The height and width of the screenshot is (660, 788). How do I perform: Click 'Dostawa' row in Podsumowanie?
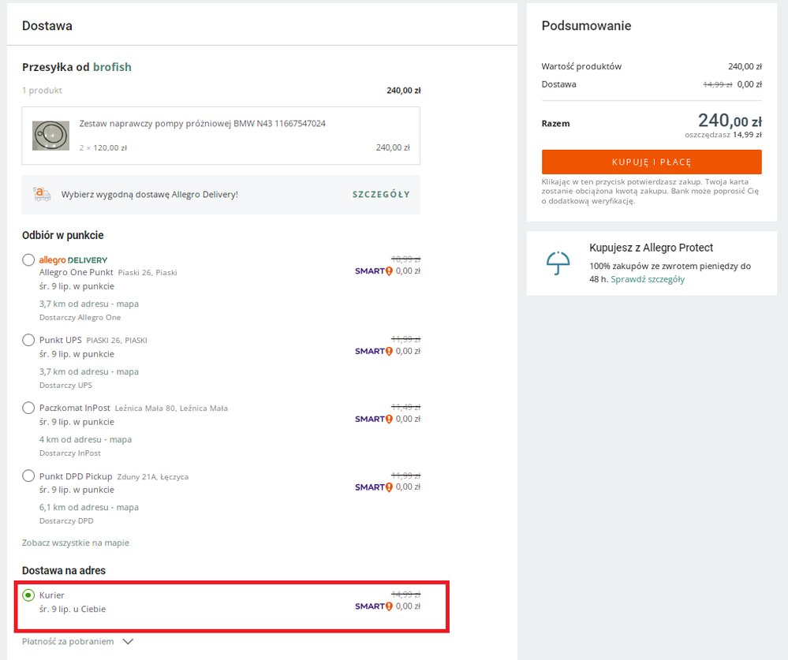652,84
